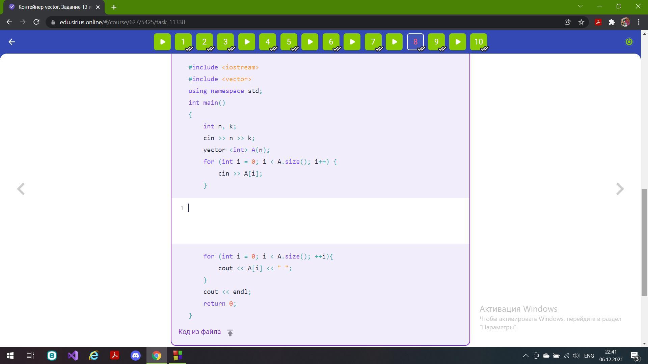648x364 pixels.
Task: Open the Chrome extensions puzzle icon
Action: [x=612, y=22]
